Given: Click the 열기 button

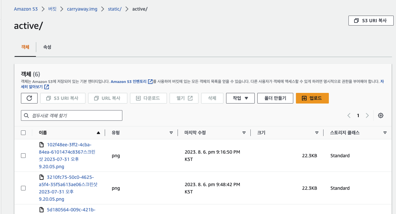Looking at the screenshot, I should click(184, 98).
